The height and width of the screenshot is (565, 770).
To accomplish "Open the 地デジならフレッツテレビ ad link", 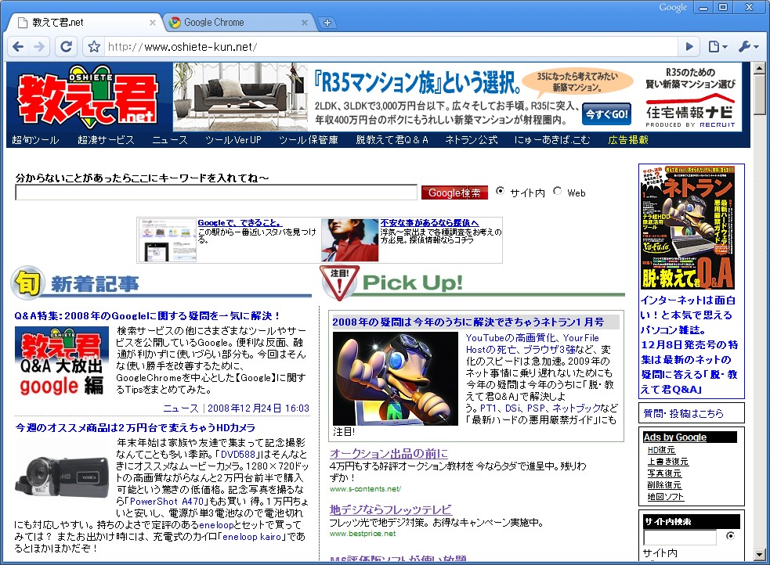I will click(x=390, y=510).
